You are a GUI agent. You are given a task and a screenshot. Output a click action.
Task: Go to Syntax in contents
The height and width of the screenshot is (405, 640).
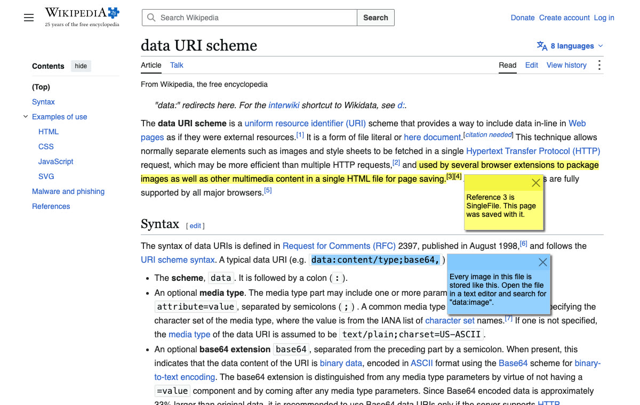(x=43, y=102)
